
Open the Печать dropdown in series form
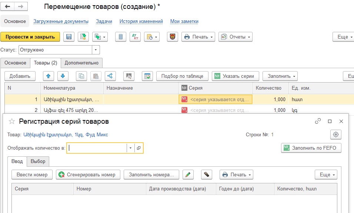coord(236,174)
